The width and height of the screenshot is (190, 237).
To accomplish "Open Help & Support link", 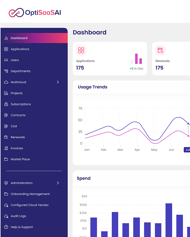I will (x=34, y=227).
